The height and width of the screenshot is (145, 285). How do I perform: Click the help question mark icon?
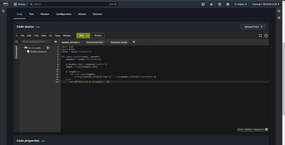220,4
